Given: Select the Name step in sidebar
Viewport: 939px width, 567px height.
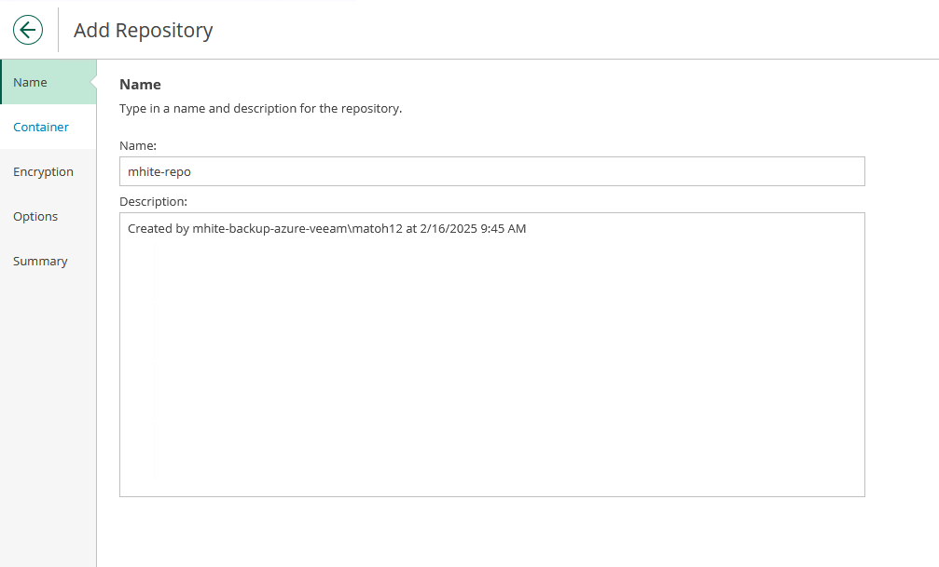Looking at the screenshot, I should pos(30,83).
